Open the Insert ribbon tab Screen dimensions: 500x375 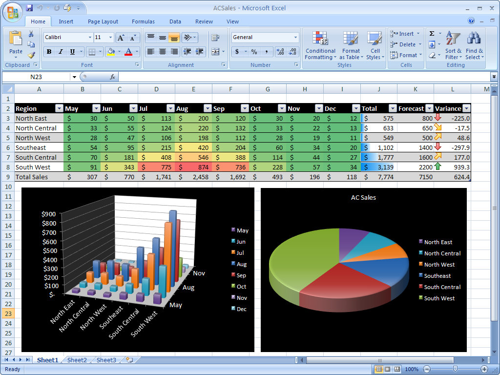66,21
